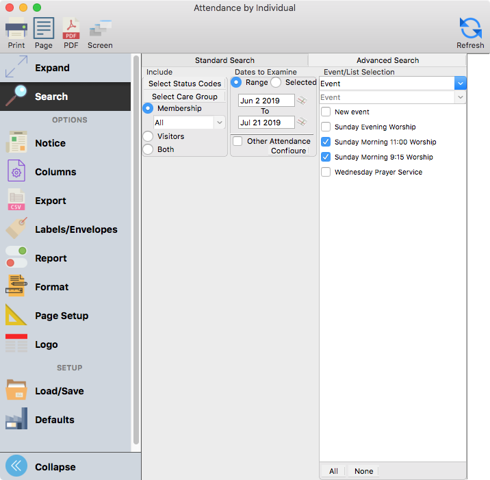This screenshot has height=480, width=490.
Task: Switch to Standard Search tab
Action: pyautogui.click(x=224, y=60)
